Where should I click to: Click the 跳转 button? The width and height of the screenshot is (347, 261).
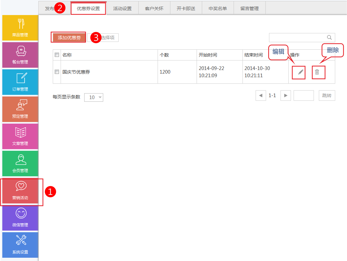coord(327,96)
